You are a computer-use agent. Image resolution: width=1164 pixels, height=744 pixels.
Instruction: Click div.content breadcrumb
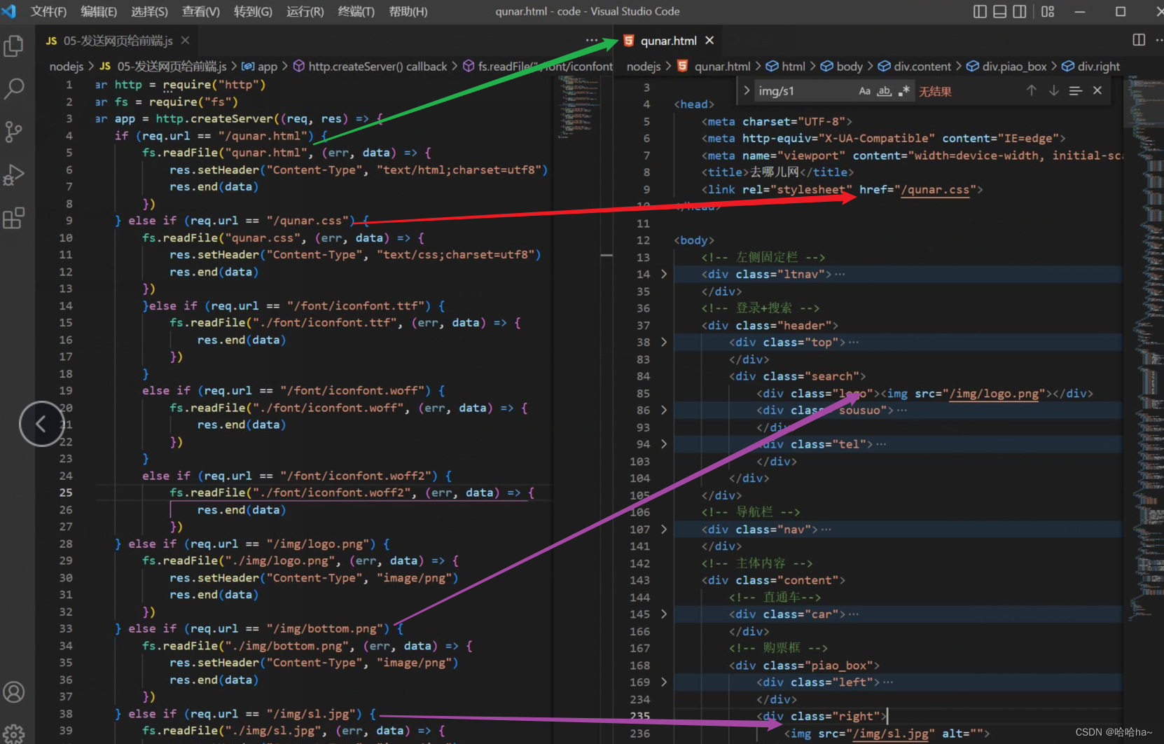tap(915, 66)
